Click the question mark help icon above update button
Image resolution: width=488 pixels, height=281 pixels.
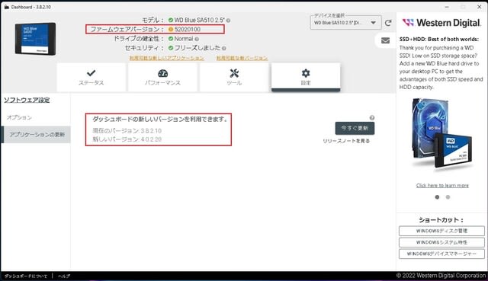[372, 117]
